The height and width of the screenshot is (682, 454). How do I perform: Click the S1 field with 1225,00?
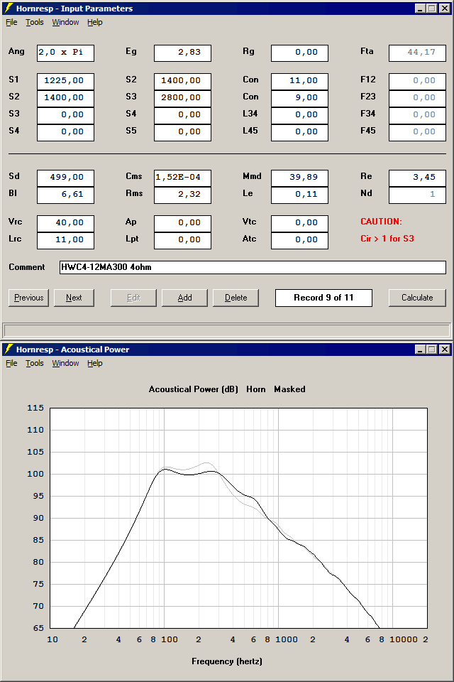65,81
